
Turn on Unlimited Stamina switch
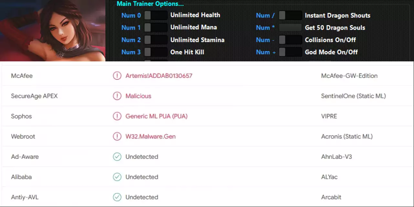point(156,40)
